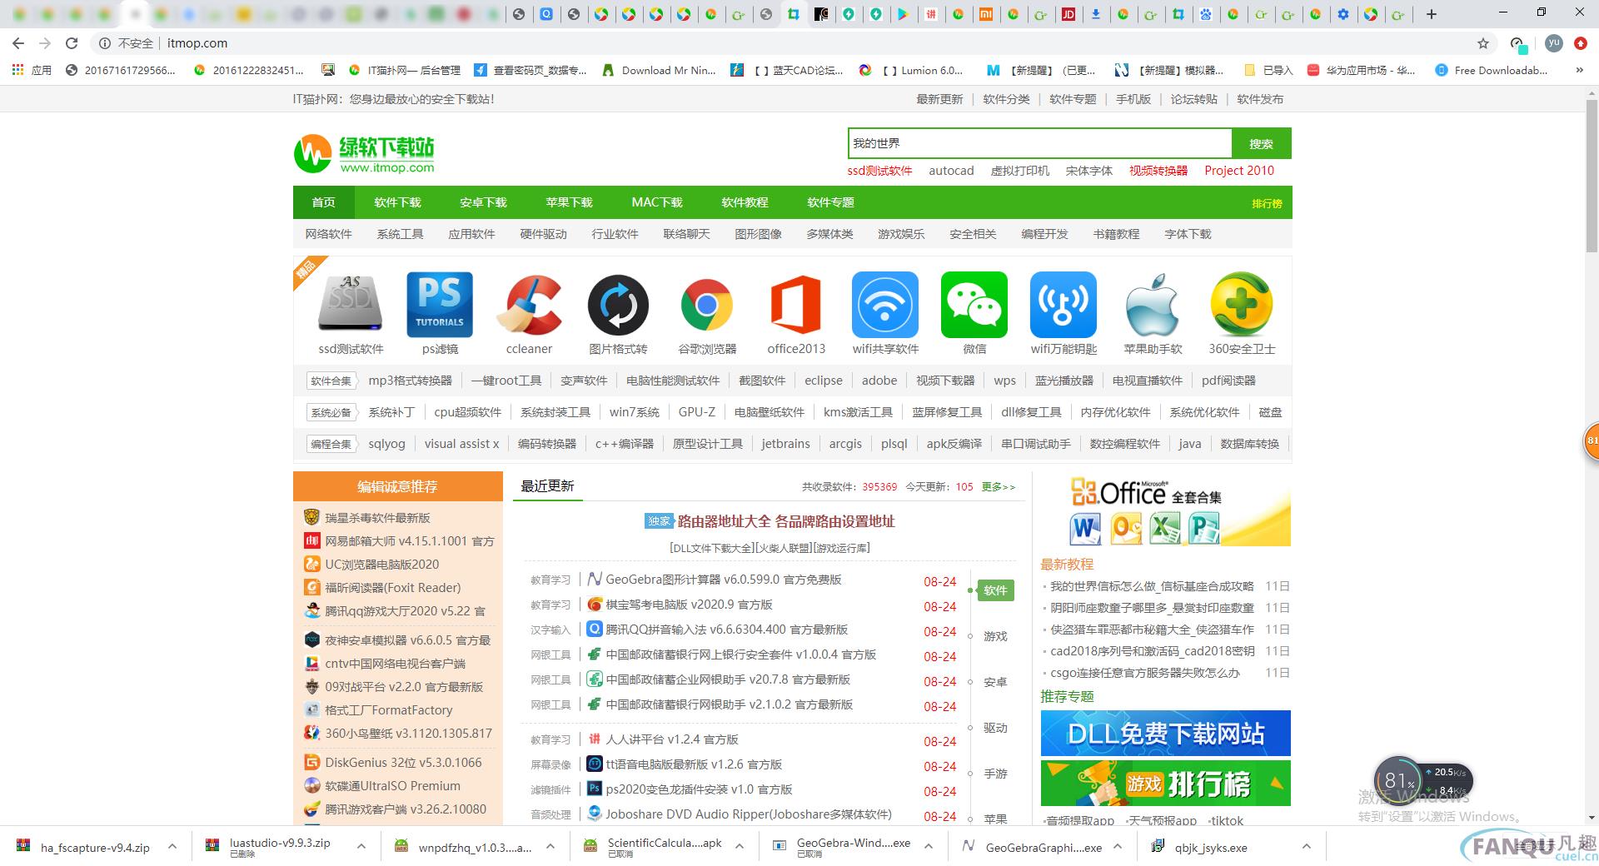This screenshot has width=1599, height=866.
Task: Open the 排行榜 ranking link
Action: pos(1267,203)
